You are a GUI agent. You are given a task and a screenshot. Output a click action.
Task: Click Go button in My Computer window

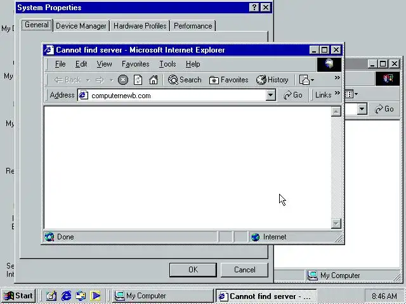[384, 109]
